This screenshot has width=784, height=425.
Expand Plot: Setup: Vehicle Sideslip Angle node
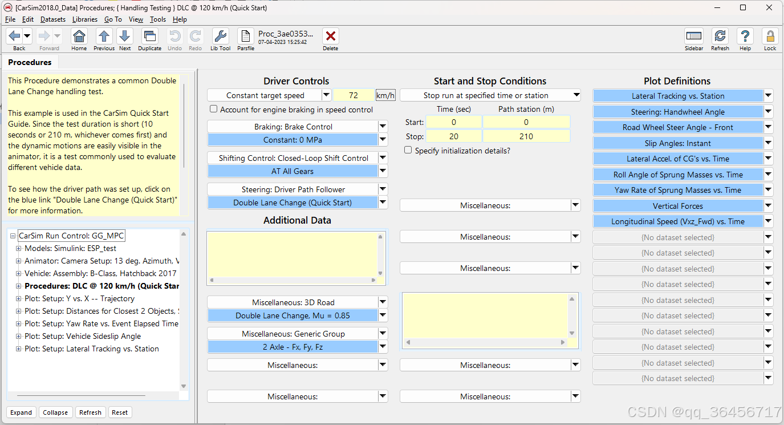tap(19, 336)
